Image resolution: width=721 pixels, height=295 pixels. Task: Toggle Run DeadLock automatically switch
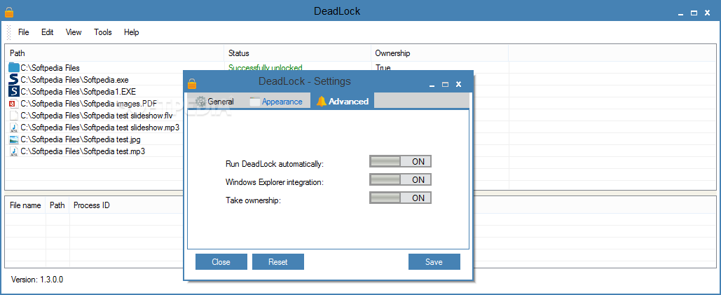(x=400, y=161)
